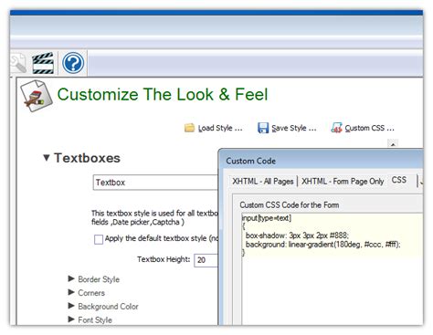
Task: Collapse the Textboxes section
Action: tap(47, 158)
